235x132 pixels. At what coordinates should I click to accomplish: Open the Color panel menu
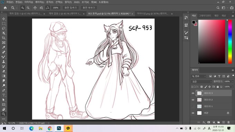point(233,16)
